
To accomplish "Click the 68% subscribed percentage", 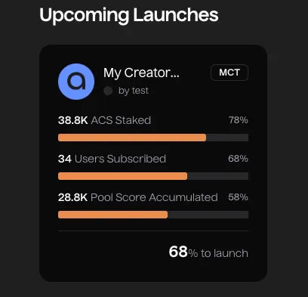I will click(x=238, y=159).
